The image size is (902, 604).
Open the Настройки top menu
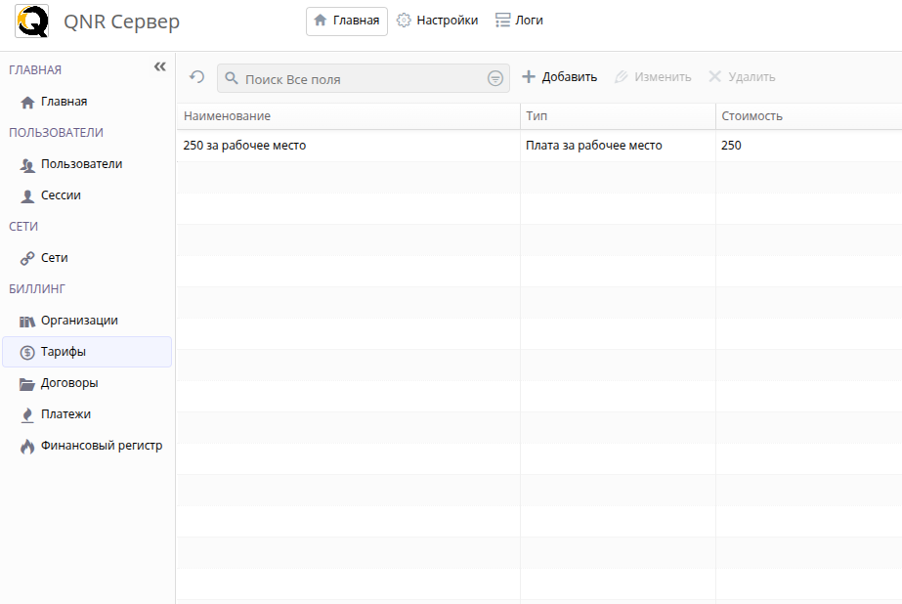click(x=438, y=21)
